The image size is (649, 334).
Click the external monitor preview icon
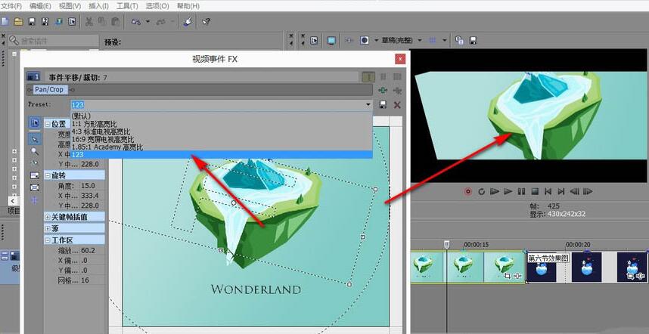331,40
